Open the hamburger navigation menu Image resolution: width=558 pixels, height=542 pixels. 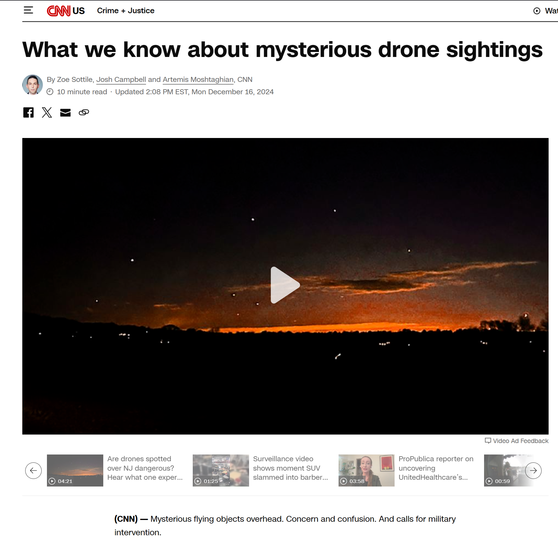[28, 10]
